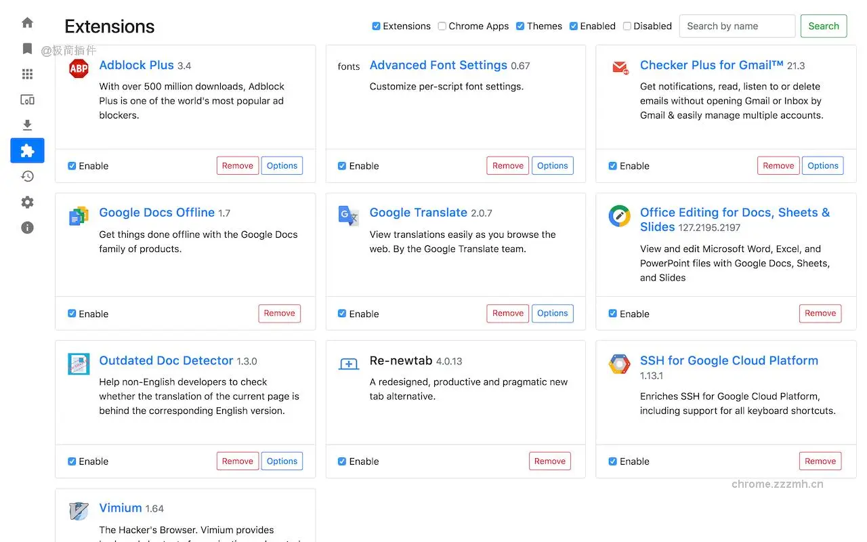Open the Home icon in sidebar
Viewport: 867px width, 542px height.
(x=27, y=22)
